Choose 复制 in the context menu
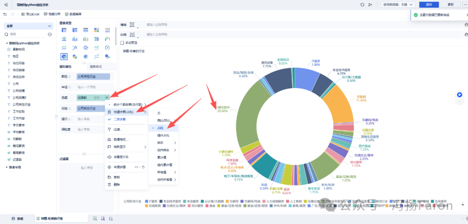The width and height of the screenshot is (468, 224). click(x=126, y=177)
